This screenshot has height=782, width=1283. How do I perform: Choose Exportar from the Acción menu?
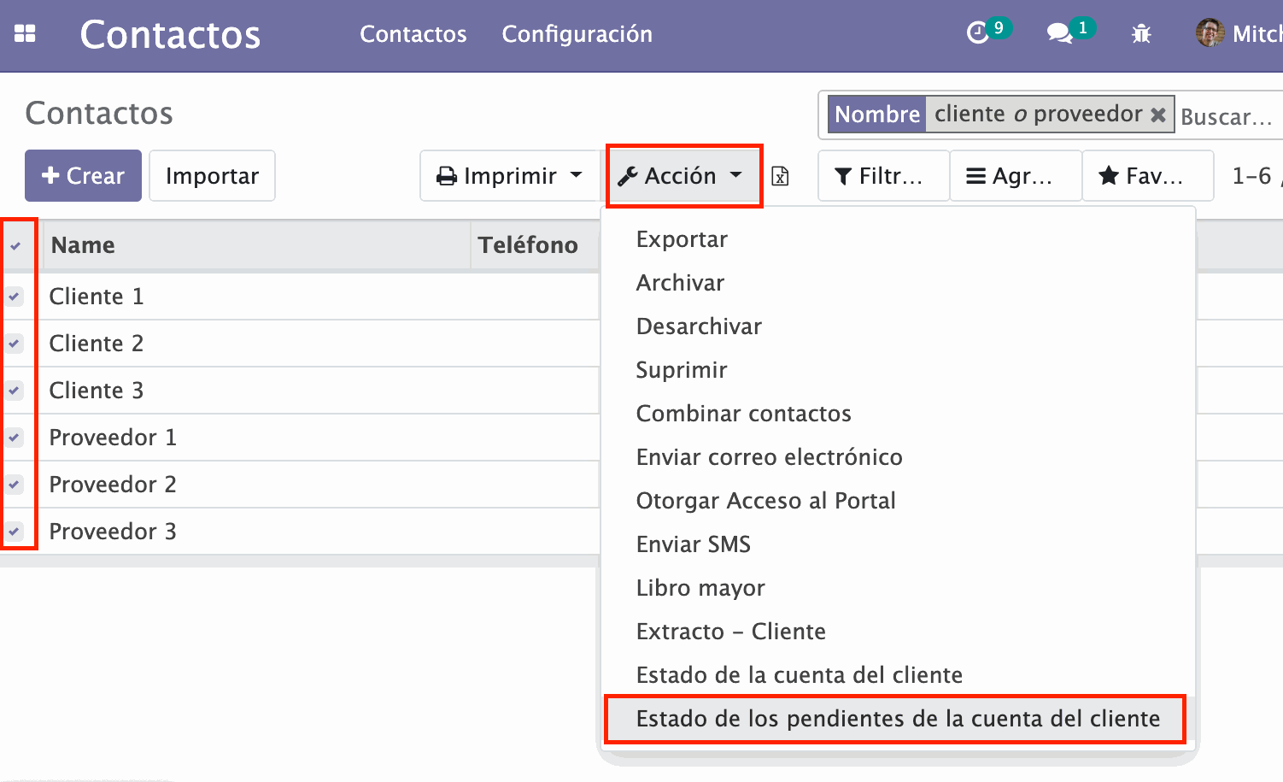[682, 239]
